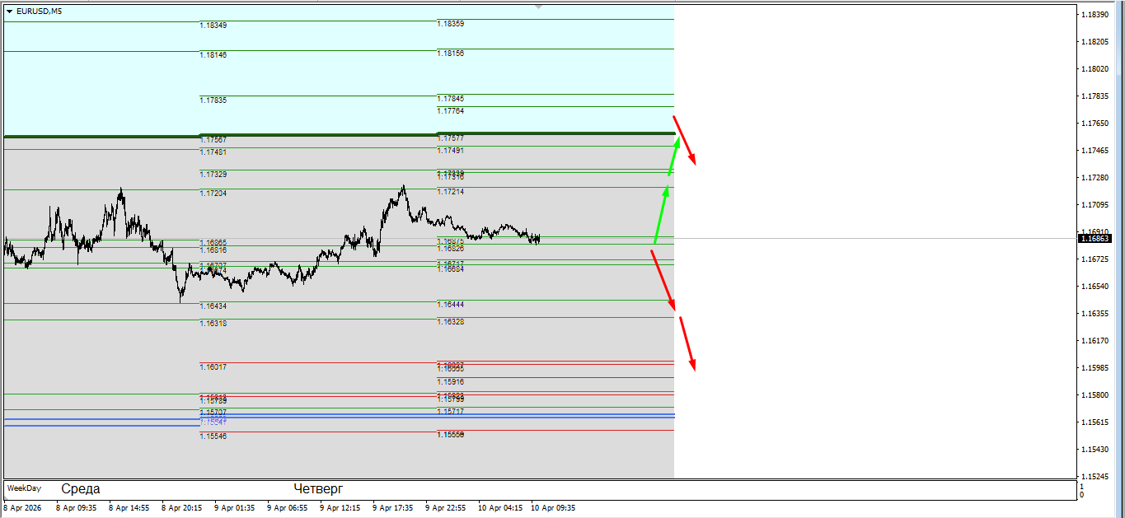Click the 1.18349 level label
This screenshot has width=1125, height=518.
click(213, 26)
